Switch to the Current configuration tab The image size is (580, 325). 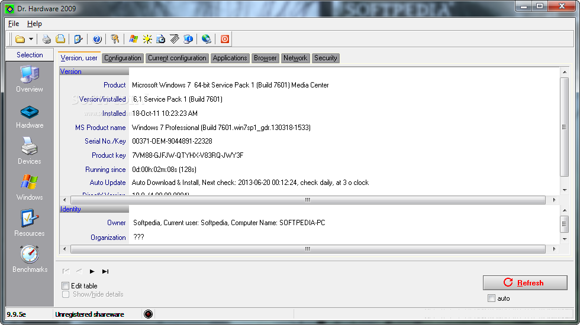pyautogui.click(x=177, y=58)
